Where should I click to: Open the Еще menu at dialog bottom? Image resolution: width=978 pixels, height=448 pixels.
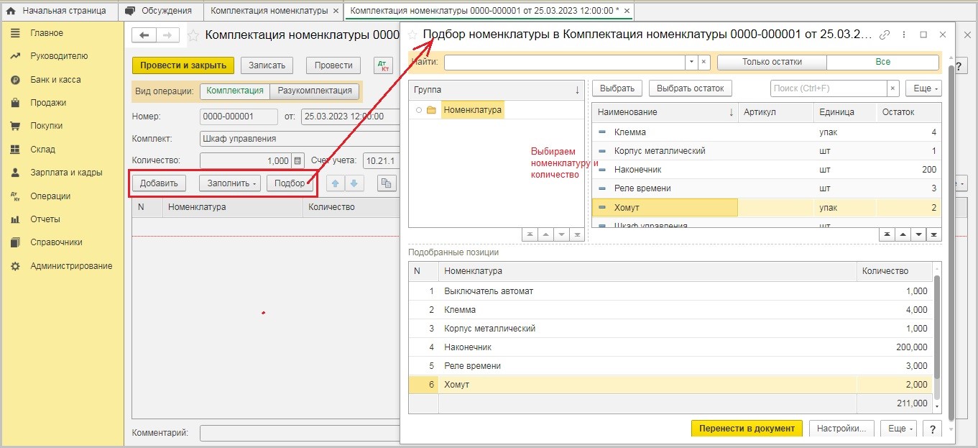point(898,429)
